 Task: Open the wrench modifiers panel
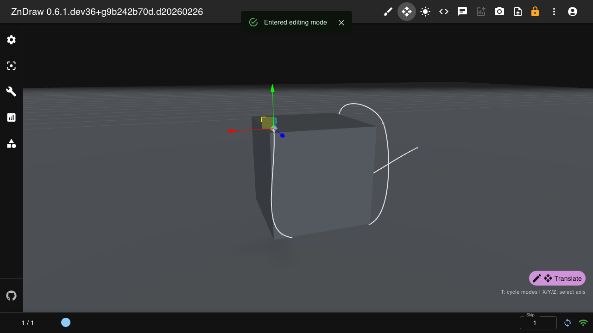12,92
